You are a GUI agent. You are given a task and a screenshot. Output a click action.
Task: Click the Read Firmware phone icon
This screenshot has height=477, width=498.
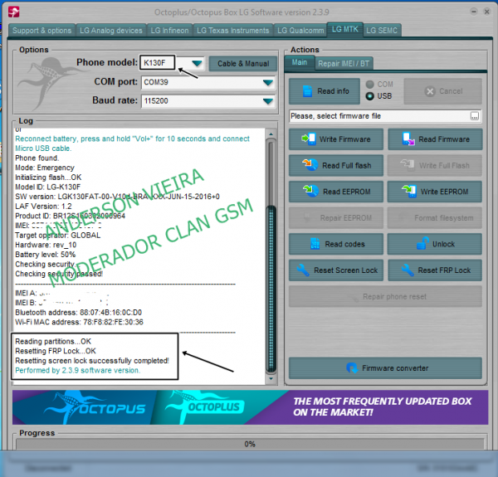point(408,139)
